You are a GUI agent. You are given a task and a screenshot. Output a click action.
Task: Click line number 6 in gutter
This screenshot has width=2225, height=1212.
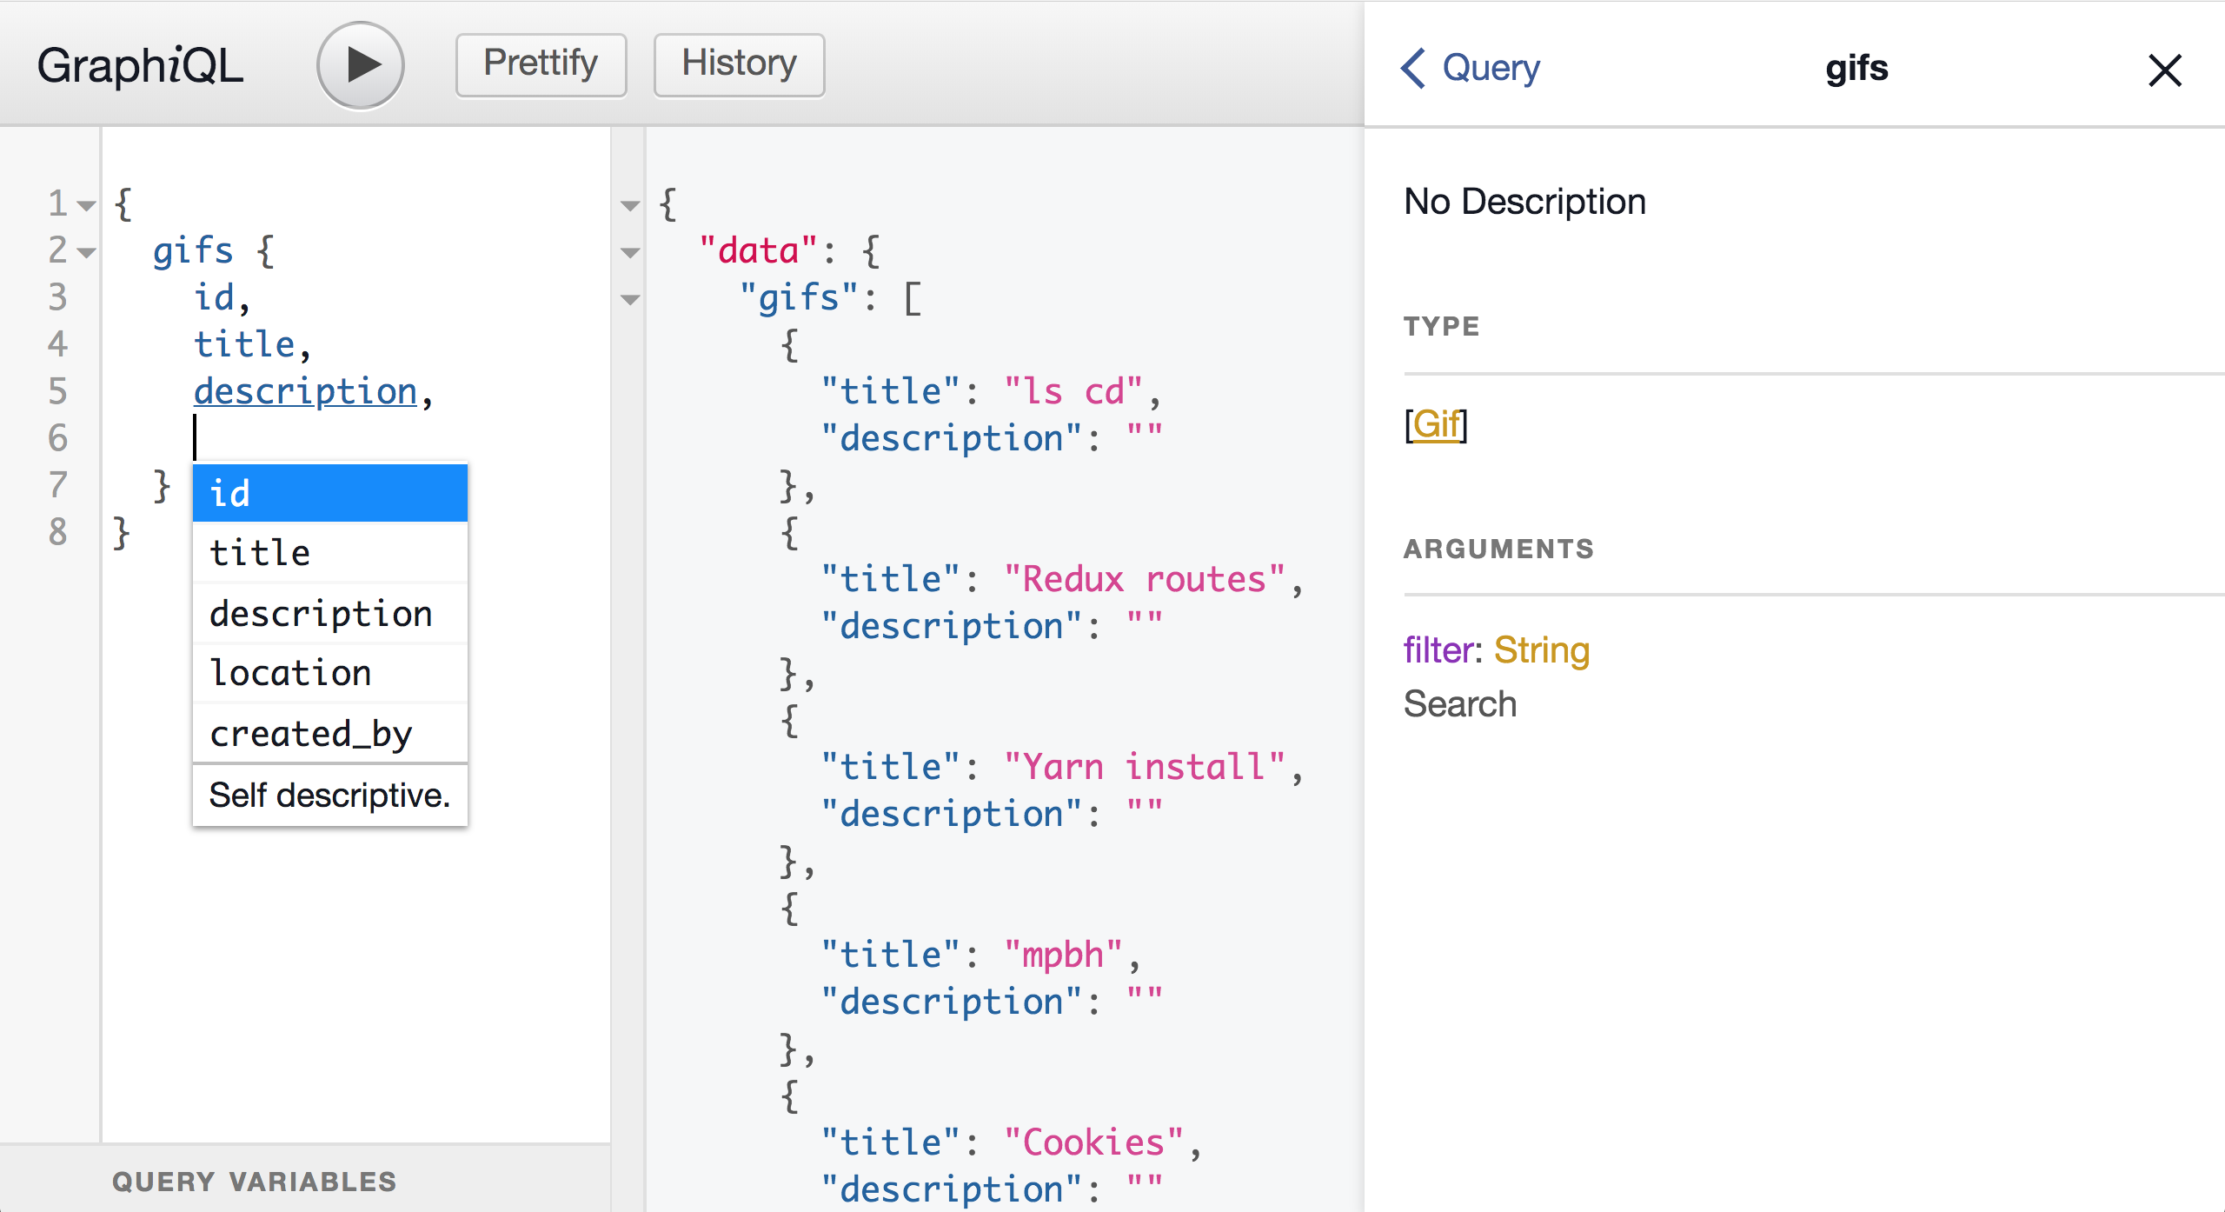pos(57,438)
